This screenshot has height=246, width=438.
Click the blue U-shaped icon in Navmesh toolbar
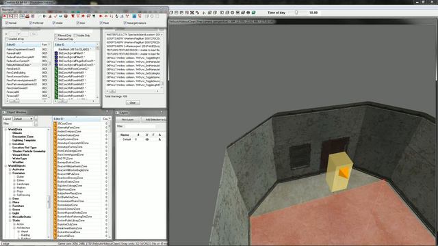[60, 16]
